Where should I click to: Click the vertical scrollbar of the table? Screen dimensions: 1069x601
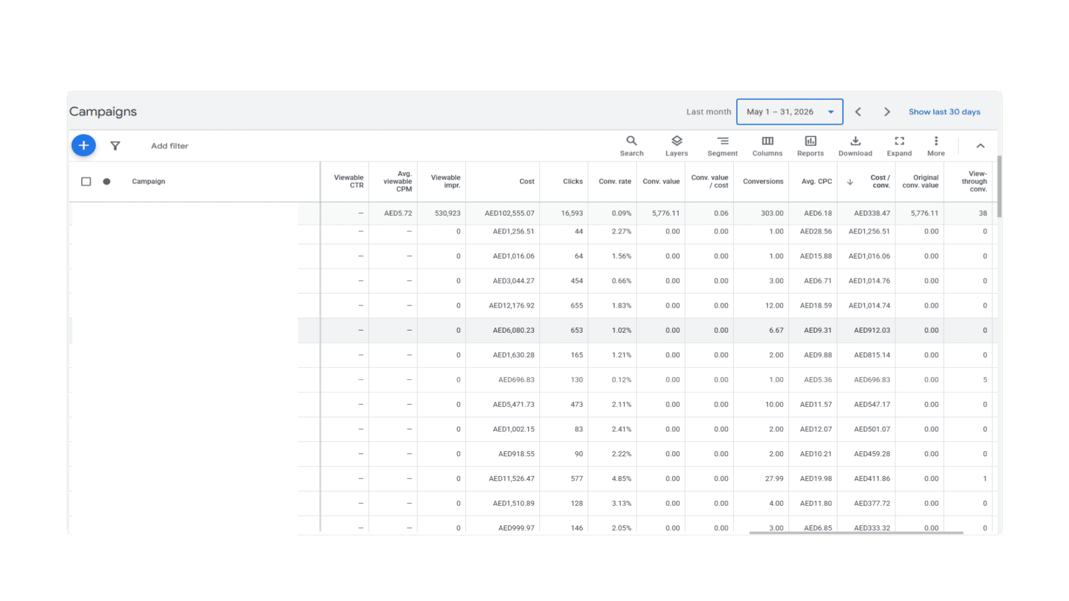(999, 186)
